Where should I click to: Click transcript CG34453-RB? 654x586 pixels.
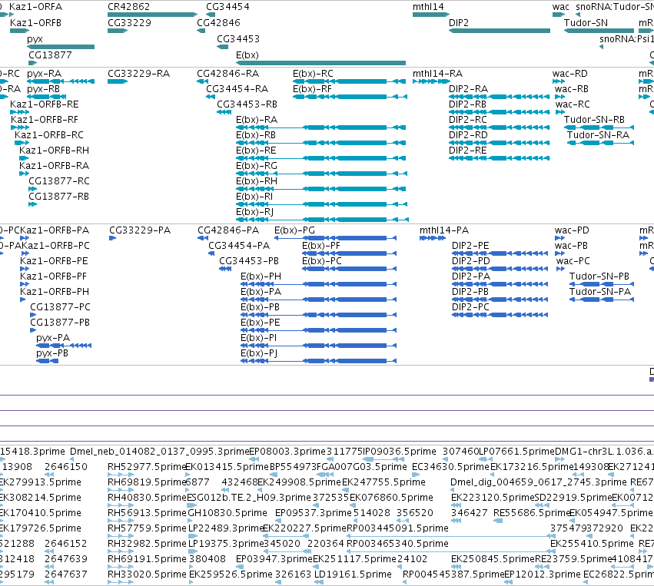247,104
